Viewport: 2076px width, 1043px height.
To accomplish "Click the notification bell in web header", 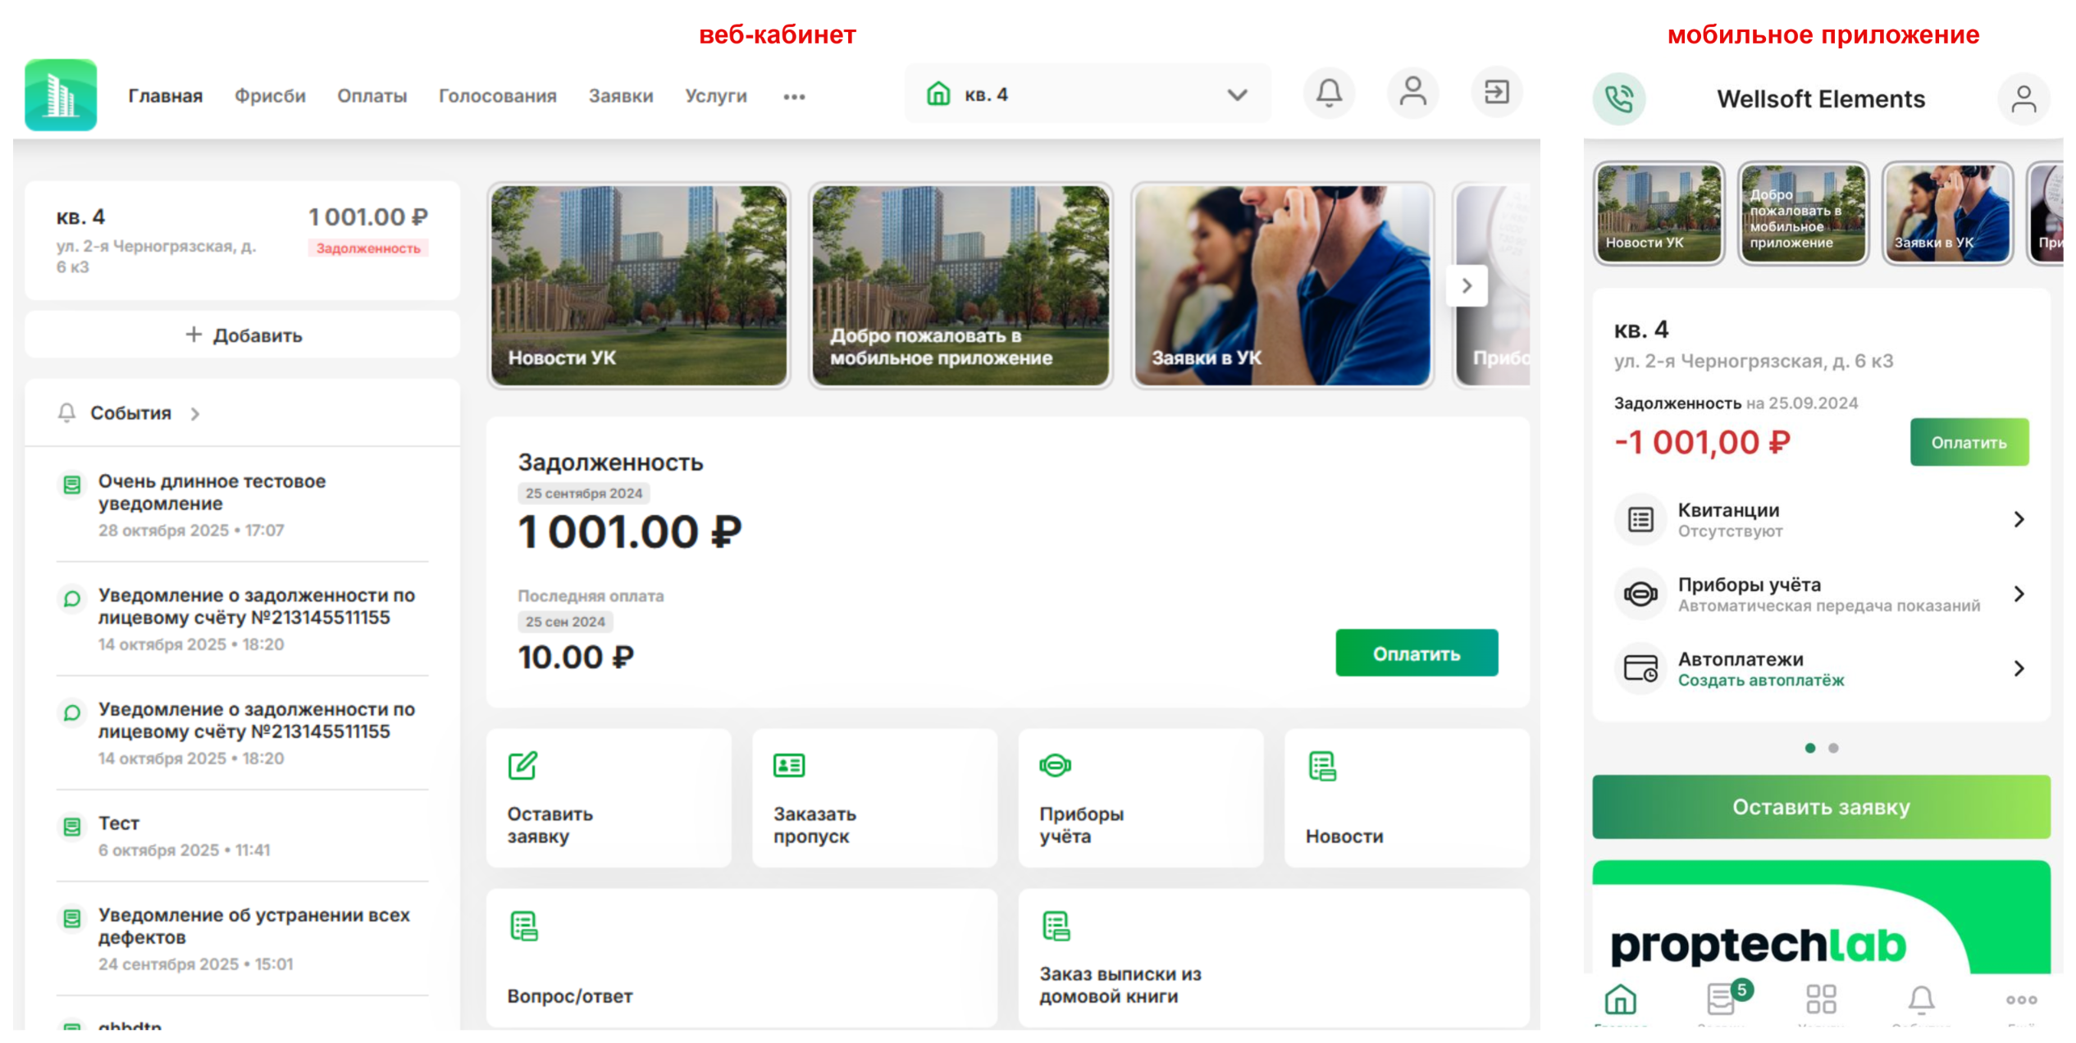I will click(1329, 93).
